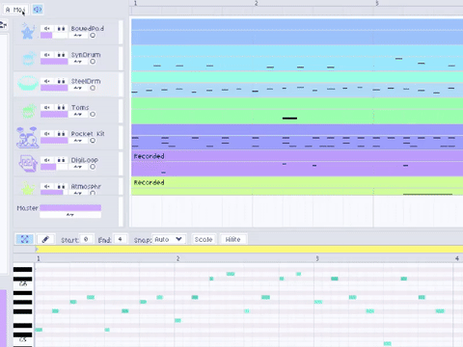Open the Toms pan control below its name

(78, 115)
